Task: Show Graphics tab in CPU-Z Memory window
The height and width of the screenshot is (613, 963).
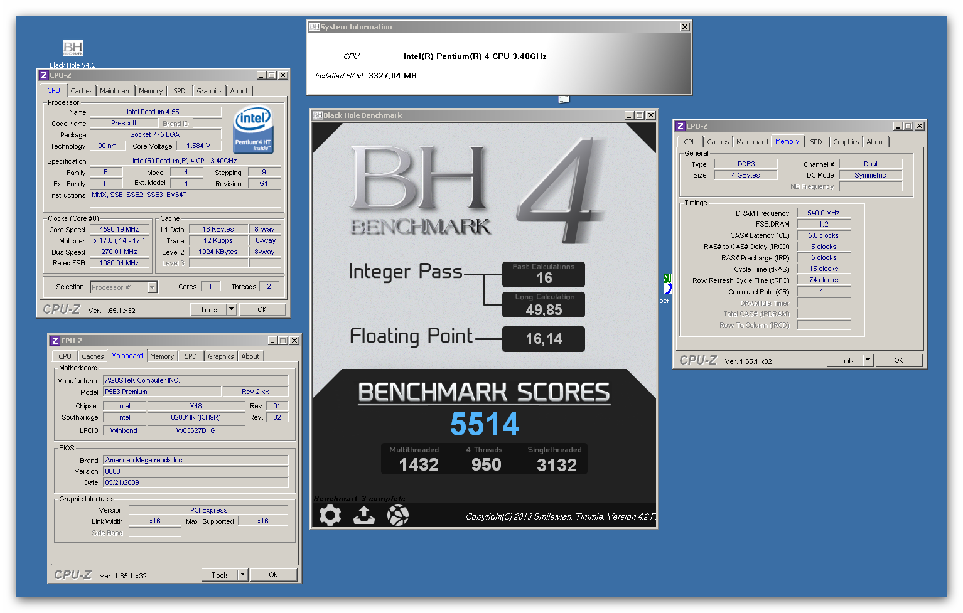Action: point(846,142)
